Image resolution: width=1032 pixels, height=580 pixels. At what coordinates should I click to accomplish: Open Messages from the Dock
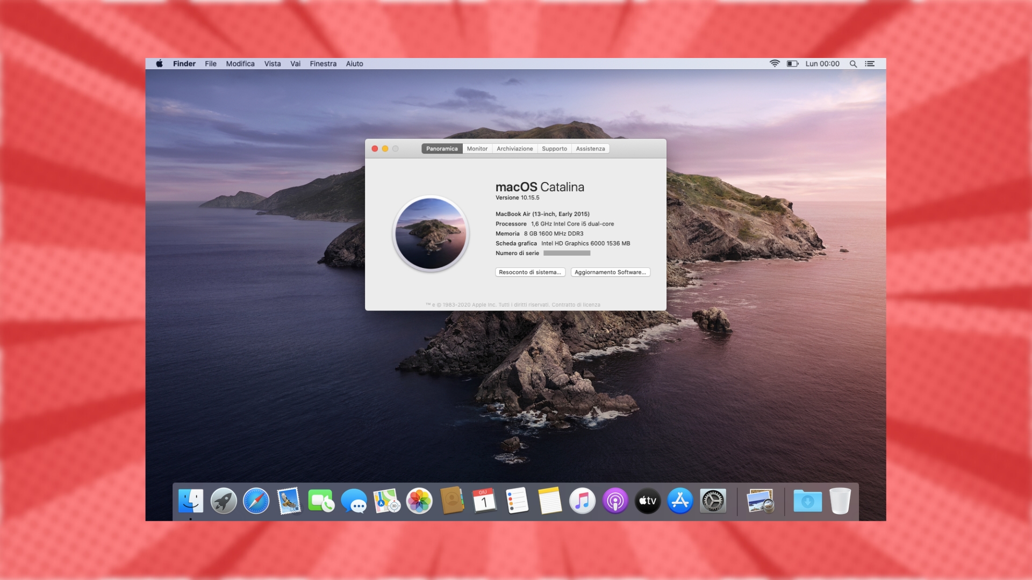click(x=354, y=501)
